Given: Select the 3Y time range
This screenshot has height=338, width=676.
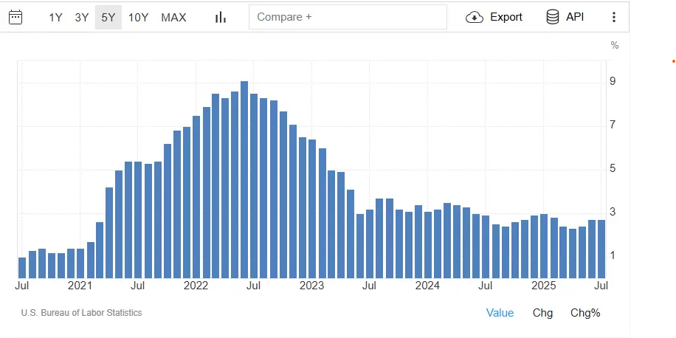Looking at the screenshot, I should tap(82, 17).
